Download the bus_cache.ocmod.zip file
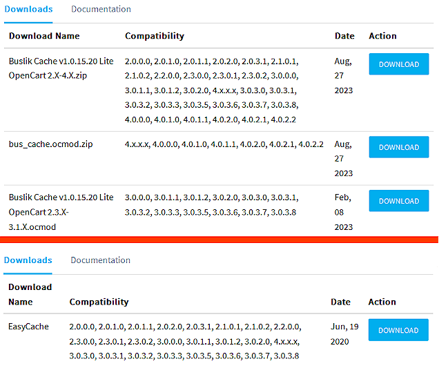This screenshot has height=368, width=439. [x=399, y=147]
